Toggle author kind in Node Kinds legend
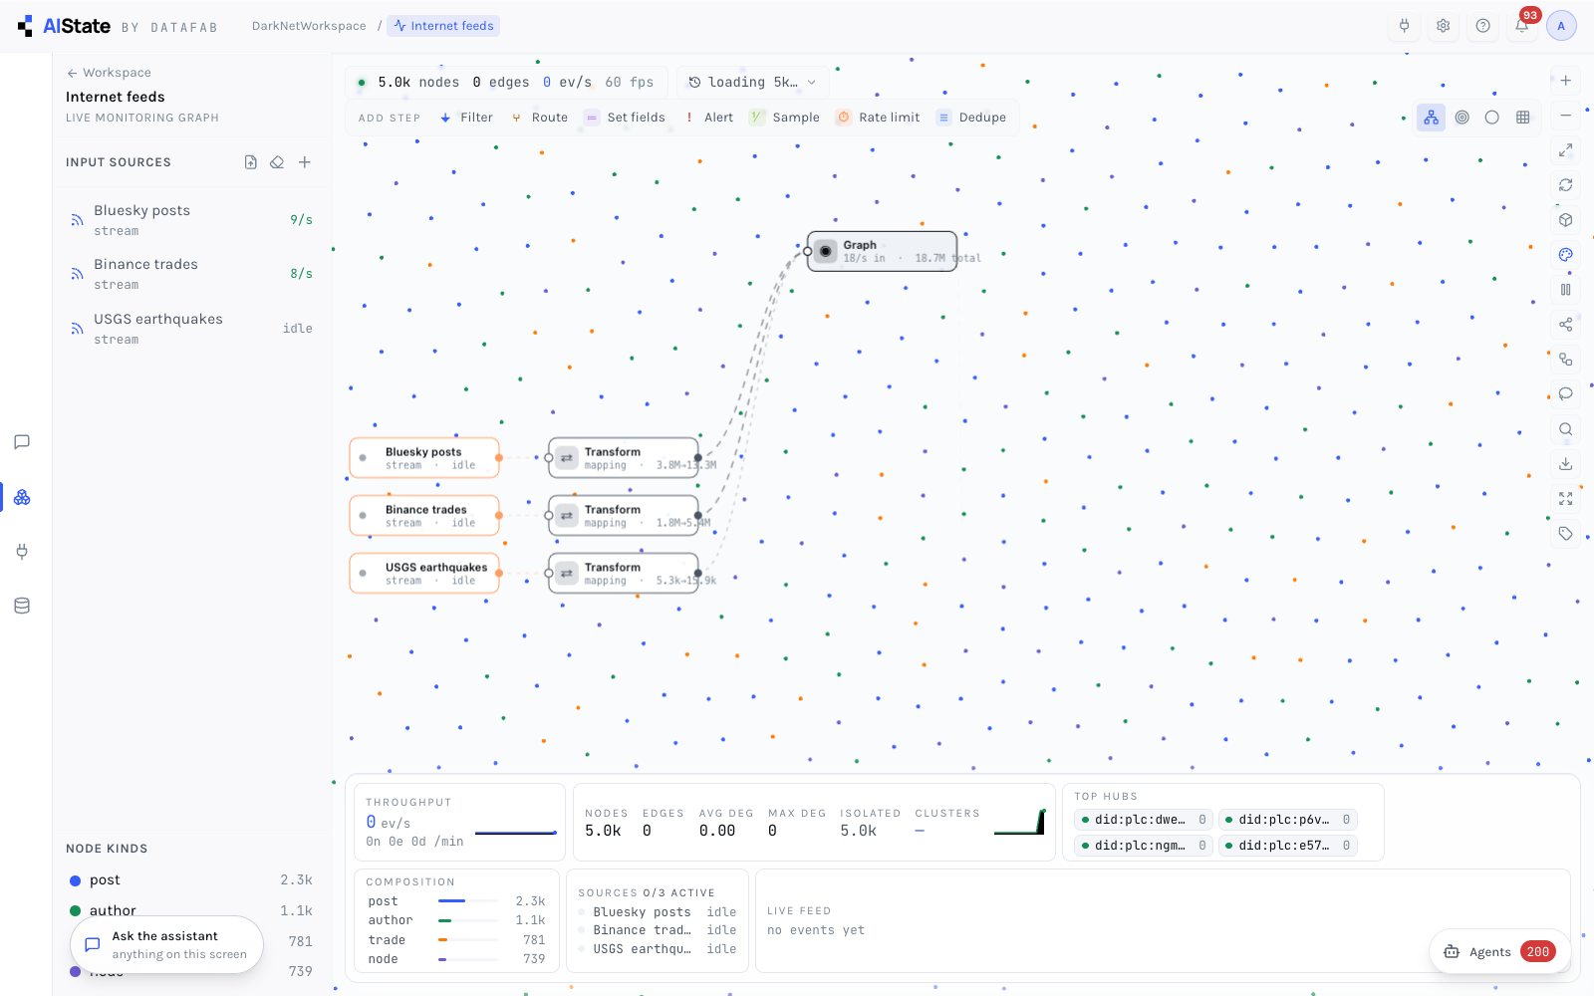 click(x=190, y=910)
